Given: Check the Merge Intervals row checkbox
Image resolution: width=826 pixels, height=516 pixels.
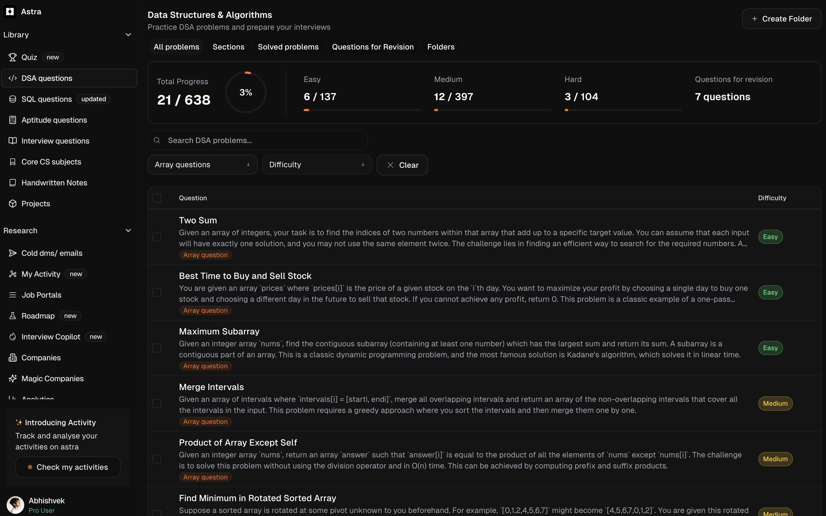Looking at the screenshot, I should coord(157,404).
